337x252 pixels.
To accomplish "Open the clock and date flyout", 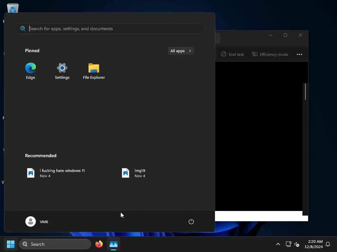I will tap(314, 244).
